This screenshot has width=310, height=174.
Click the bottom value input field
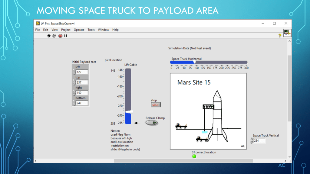82,103
